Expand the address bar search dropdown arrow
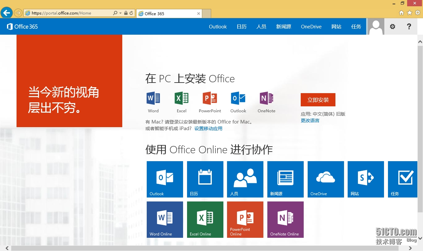 pyautogui.click(x=120, y=13)
